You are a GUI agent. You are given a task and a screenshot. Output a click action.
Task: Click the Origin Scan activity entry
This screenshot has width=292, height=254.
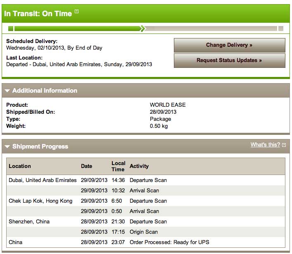click(144, 232)
